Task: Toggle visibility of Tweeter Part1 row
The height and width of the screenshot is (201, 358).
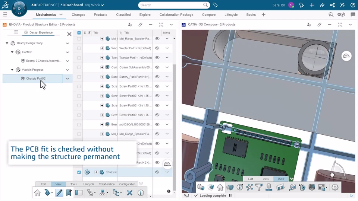Action: (x=157, y=58)
